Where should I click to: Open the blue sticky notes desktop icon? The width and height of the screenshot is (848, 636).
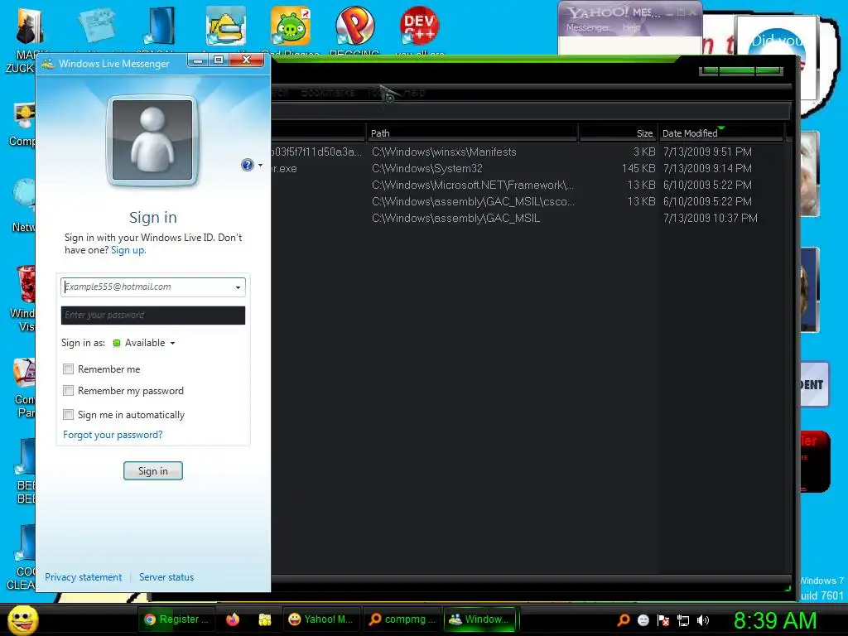coord(97,25)
